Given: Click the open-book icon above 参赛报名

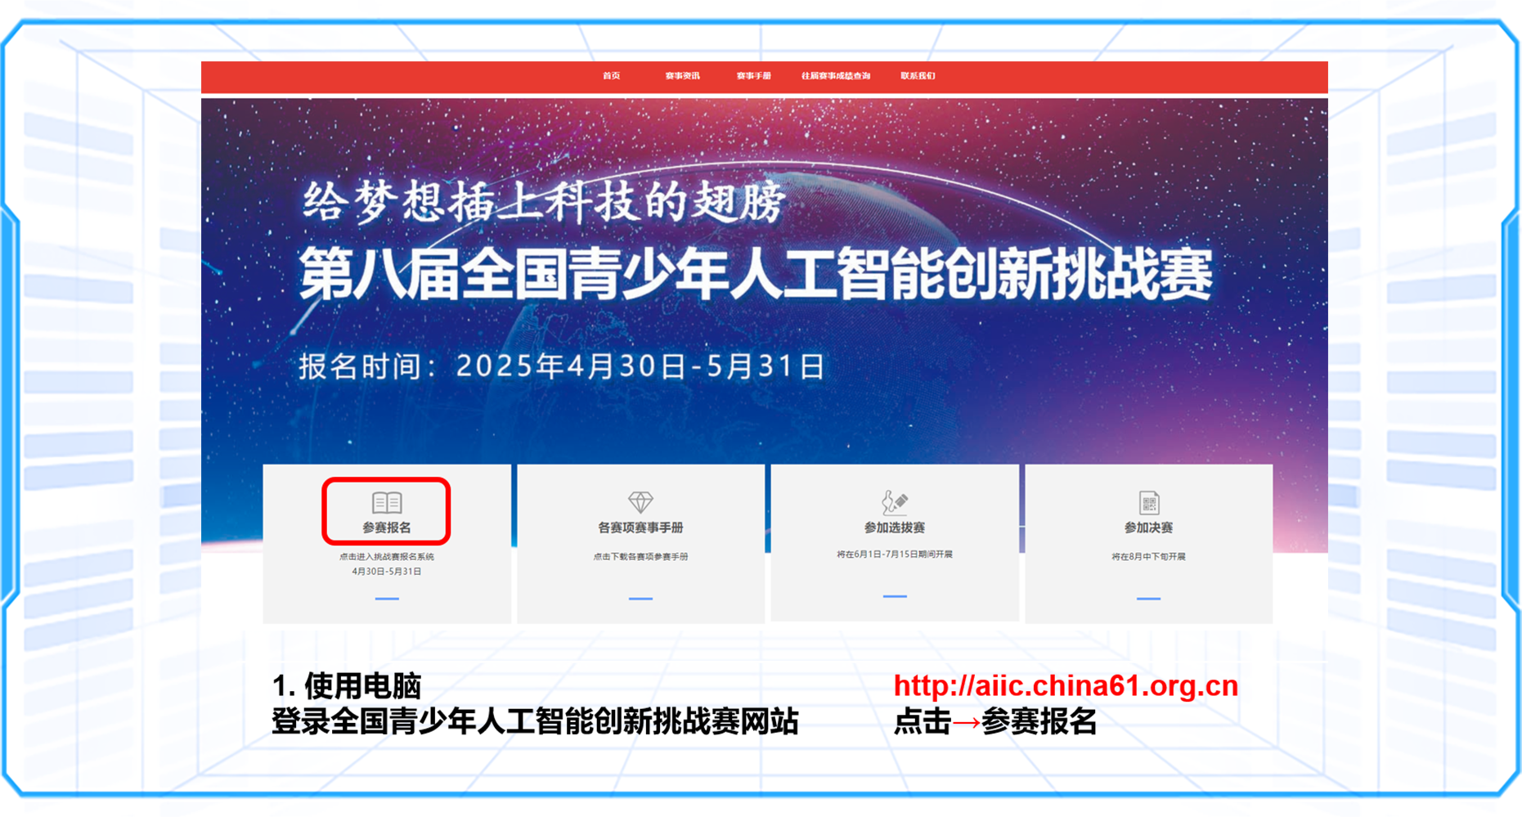Looking at the screenshot, I should [387, 502].
